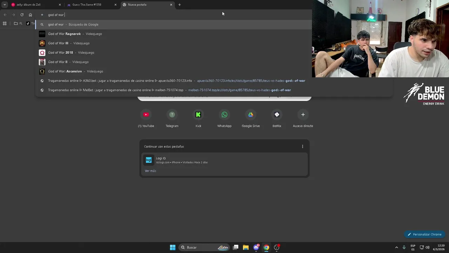Click the browser back arrow
Viewport: 449px width, 253px height.
point(5,15)
